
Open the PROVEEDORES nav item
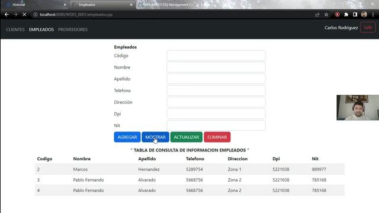(73, 30)
